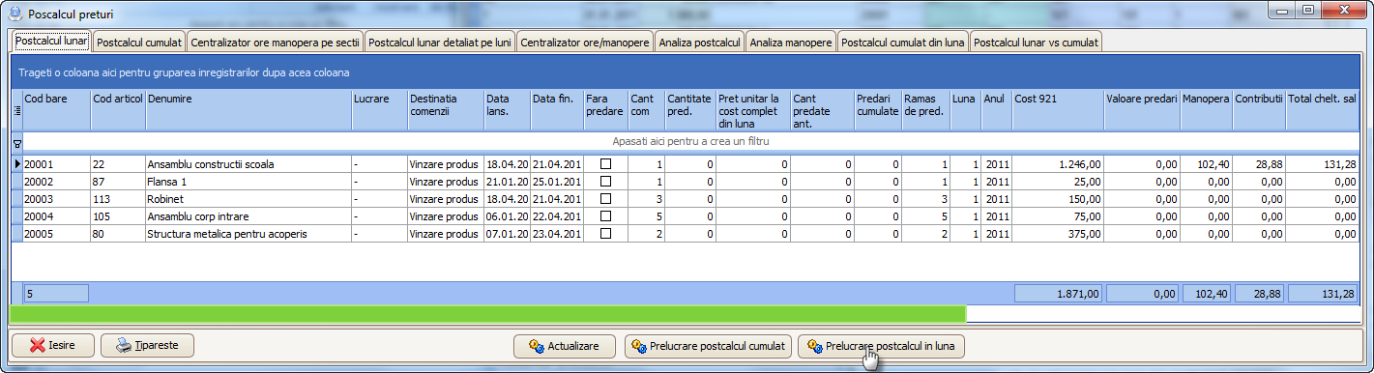This screenshot has width=1374, height=373.
Task: Sort by Cod bare column header
Action: pos(56,110)
